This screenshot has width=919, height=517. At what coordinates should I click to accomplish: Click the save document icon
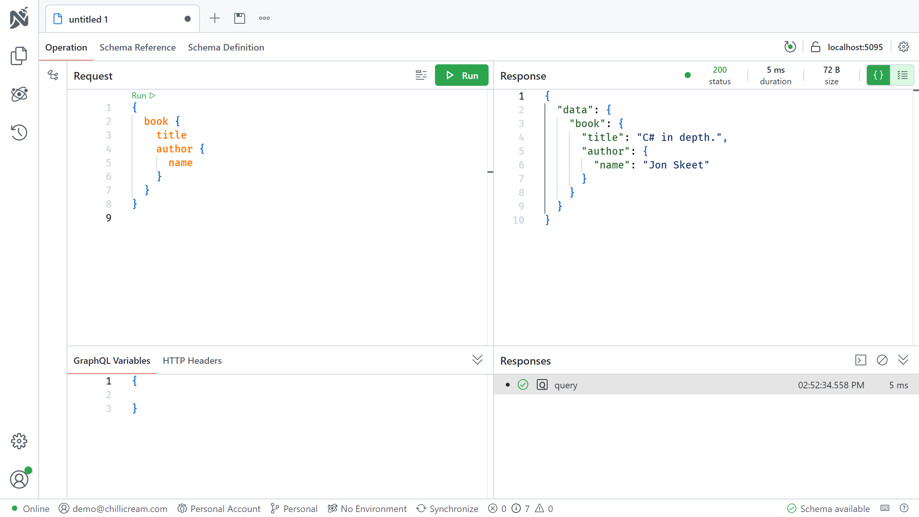[x=239, y=18]
